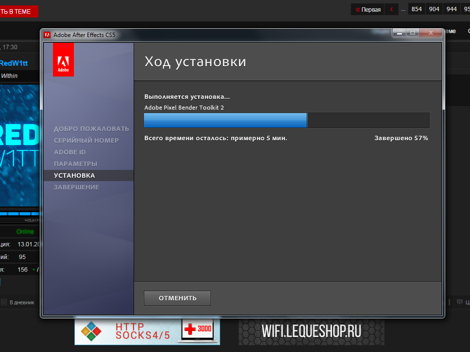
Task: Select the УСТАНОВКА step
Action: pyautogui.click(x=88, y=175)
